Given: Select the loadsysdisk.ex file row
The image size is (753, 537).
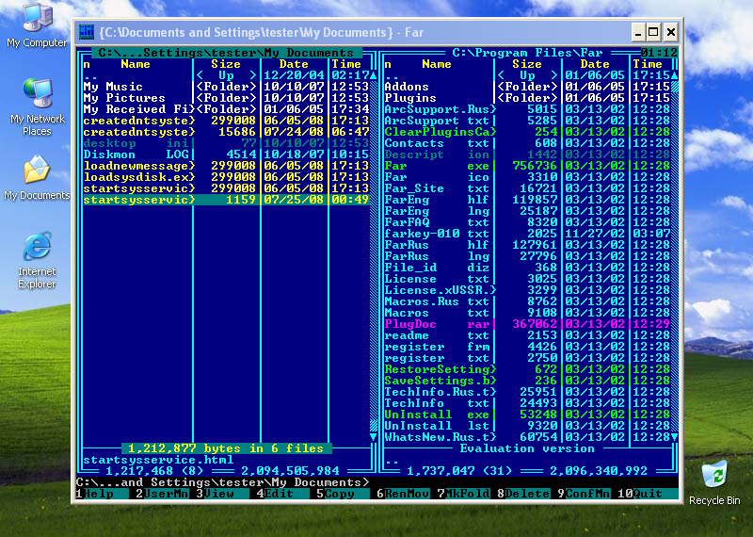Looking at the screenshot, I should [226, 177].
